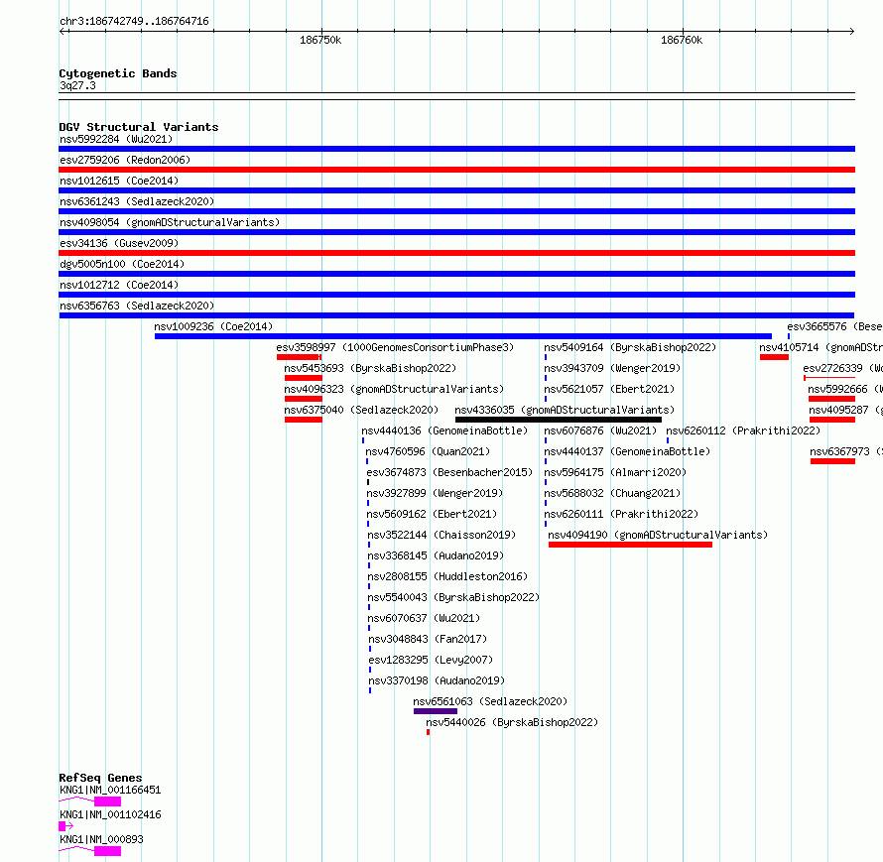Click the KNG1|NM_000893 magenta exon box
Screen dimensions: 883x862
click(107, 851)
